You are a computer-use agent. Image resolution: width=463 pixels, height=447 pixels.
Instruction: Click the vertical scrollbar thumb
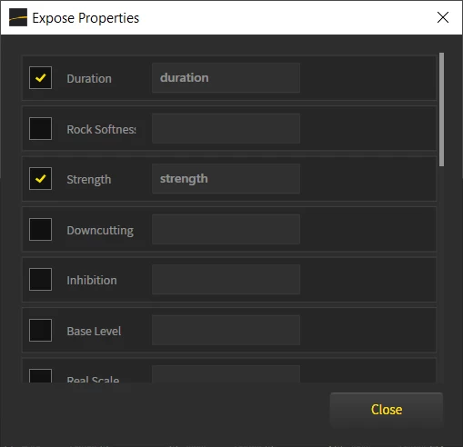[x=441, y=109]
